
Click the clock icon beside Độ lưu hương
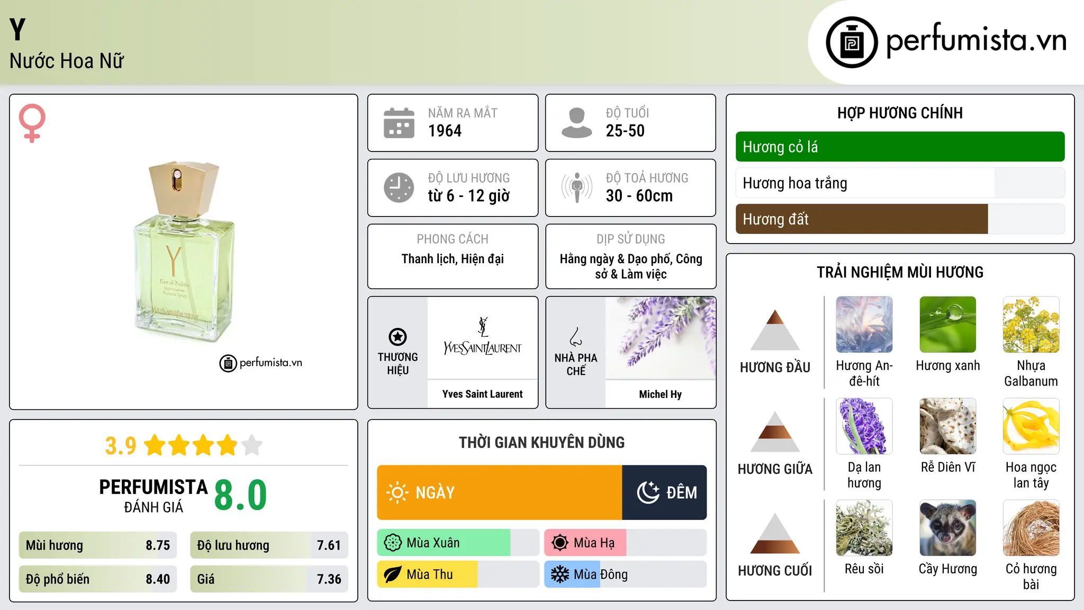[x=399, y=187]
